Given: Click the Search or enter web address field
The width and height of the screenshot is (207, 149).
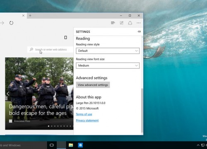Looking at the screenshot, I should [51, 50].
